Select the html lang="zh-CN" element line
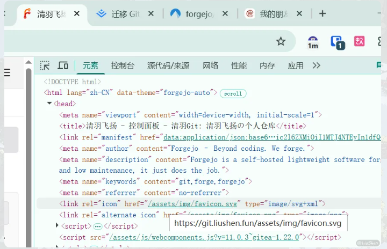Screen dimensions: 387x249 130,93
